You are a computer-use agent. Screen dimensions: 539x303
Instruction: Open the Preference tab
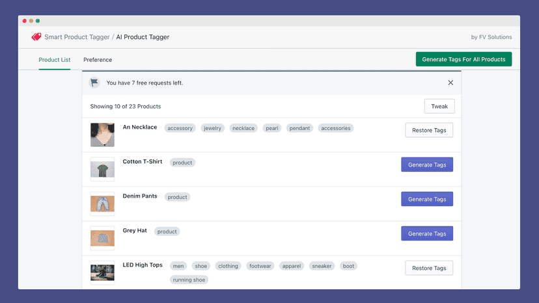click(98, 59)
